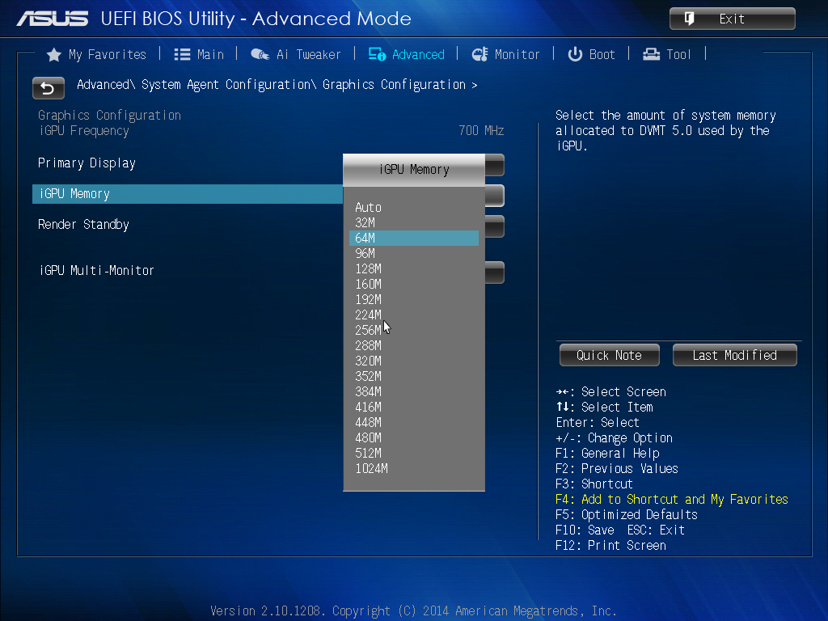This screenshot has height=621, width=828.
Task: Open the Last Modified list
Action: 734,356
